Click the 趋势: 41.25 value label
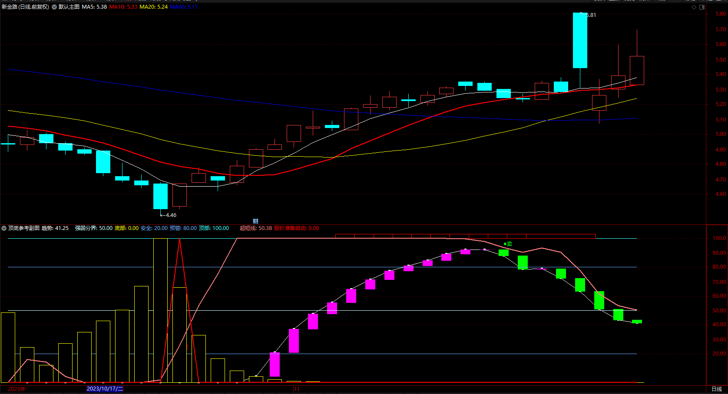The height and width of the screenshot is (394, 728). click(x=55, y=228)
